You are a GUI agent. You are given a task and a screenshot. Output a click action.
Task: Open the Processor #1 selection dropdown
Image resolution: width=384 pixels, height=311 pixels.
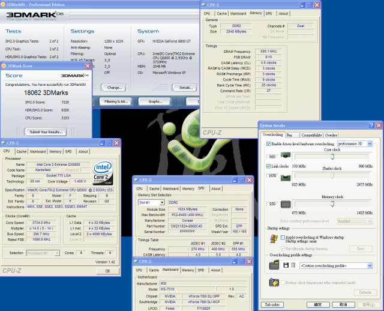43,253
